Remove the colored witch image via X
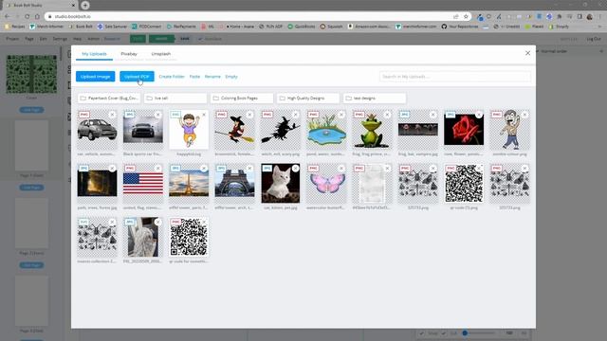This screenshot has height=341, width=607. (249, 115)
